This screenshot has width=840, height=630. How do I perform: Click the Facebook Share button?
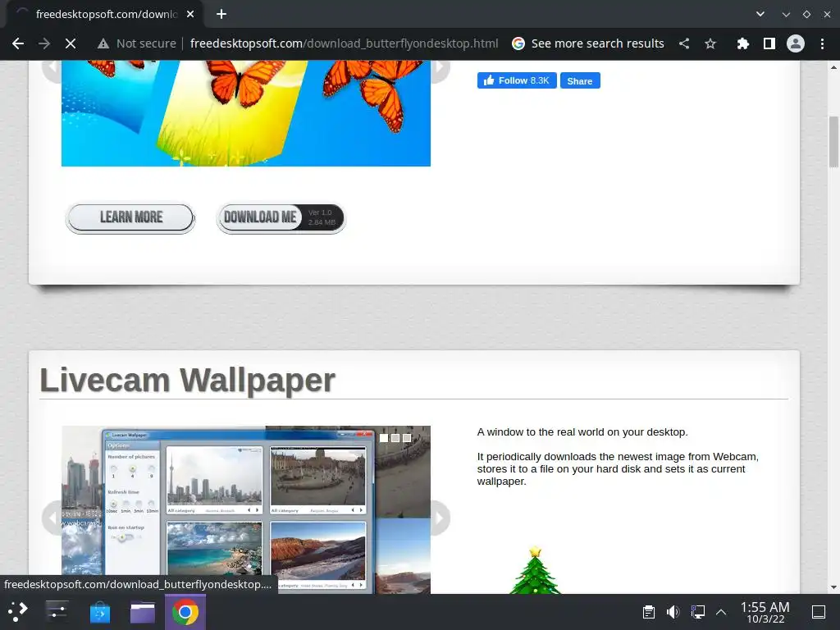point(580,81)
